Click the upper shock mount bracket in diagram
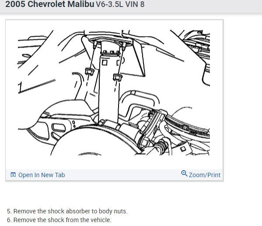The image size is (262, 226). click(x=110, y=48)
